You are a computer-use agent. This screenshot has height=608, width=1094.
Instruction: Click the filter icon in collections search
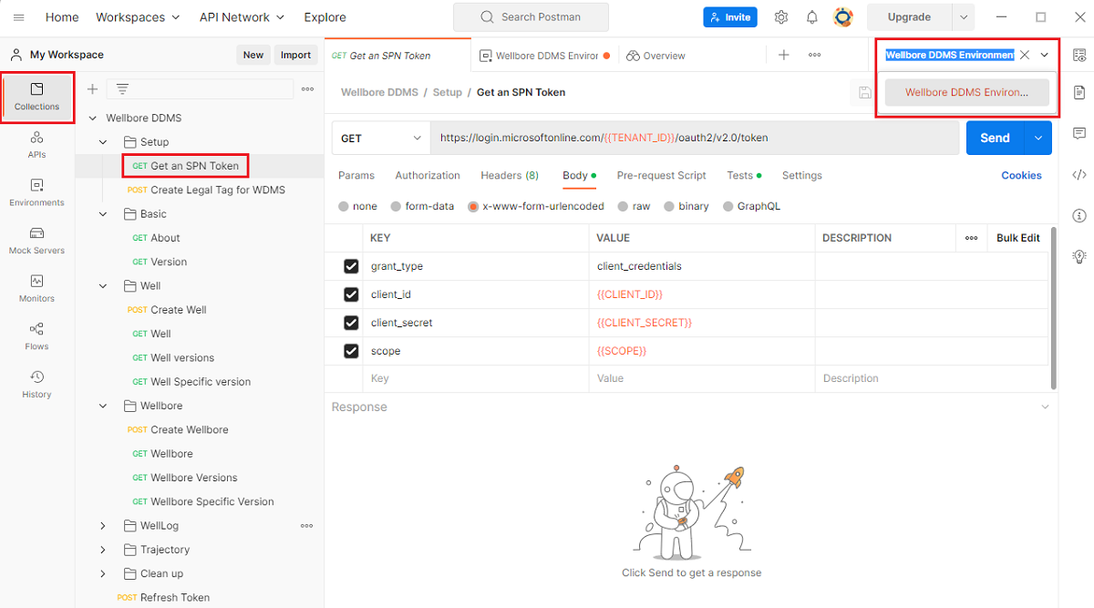(x=122, y=88)
